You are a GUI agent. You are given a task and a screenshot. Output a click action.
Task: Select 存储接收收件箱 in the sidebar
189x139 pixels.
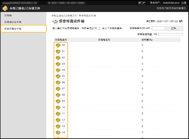(x=13, y=22)
